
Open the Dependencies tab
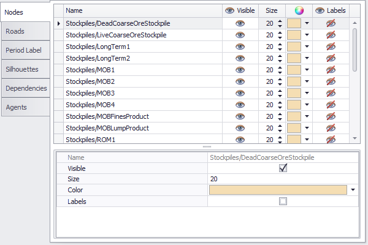click(26, 88)
